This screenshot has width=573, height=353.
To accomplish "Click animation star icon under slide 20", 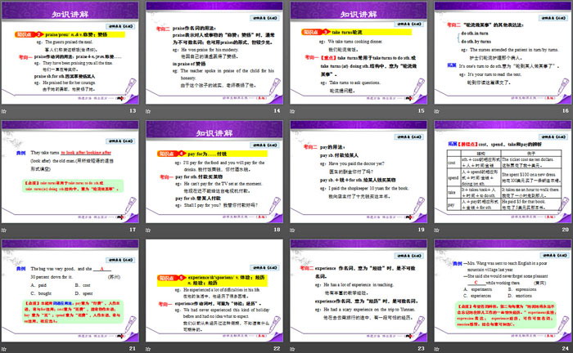I will [x=436, y=230].
